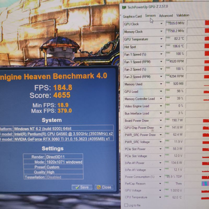This screenshot has height=209, width=209.
Task: Open the Hot Spot sensor dropdown
Action: [161, 47]
